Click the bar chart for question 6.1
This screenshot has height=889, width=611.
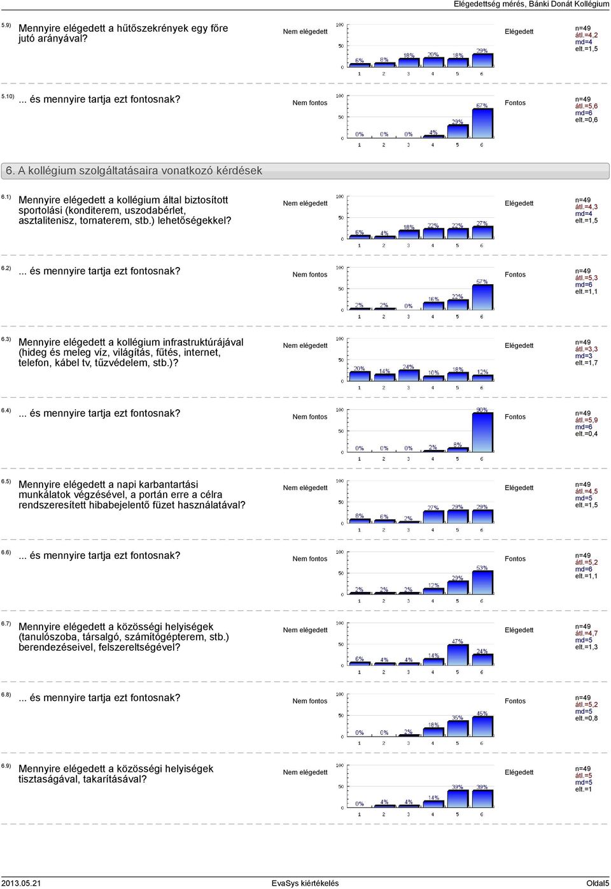[x=416, y=222]
